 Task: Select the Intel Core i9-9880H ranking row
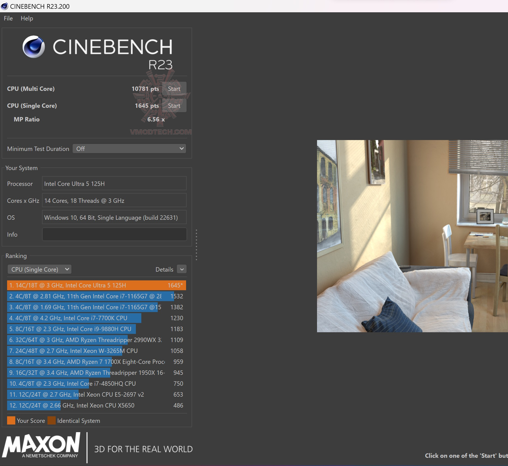coord(97,329)
